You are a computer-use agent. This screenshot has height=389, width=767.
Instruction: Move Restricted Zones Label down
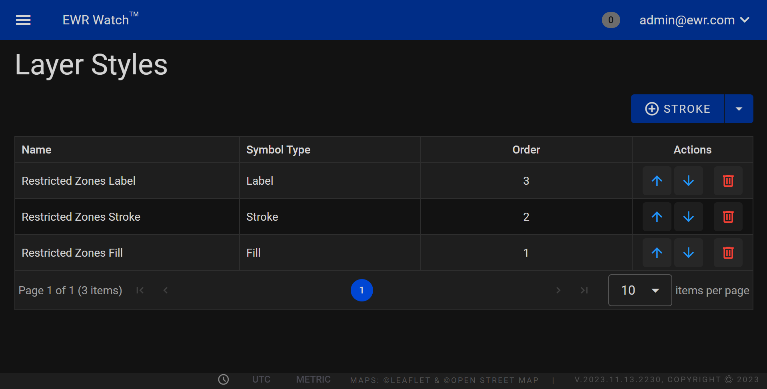click(x=688, y=181)
